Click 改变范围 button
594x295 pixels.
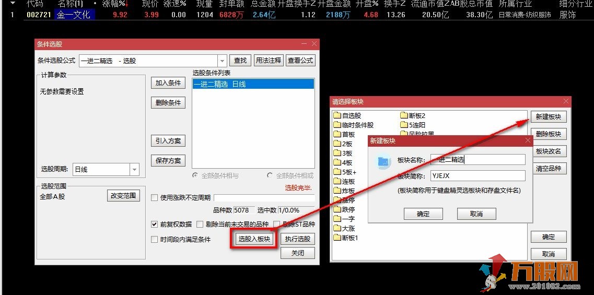[x=123, y=196]
